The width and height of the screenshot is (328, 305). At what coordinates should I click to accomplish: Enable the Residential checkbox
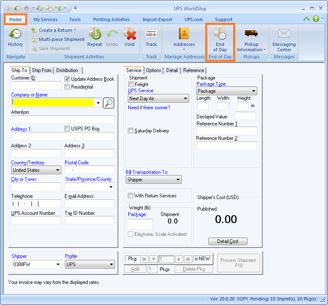click(x=67, y=86)
